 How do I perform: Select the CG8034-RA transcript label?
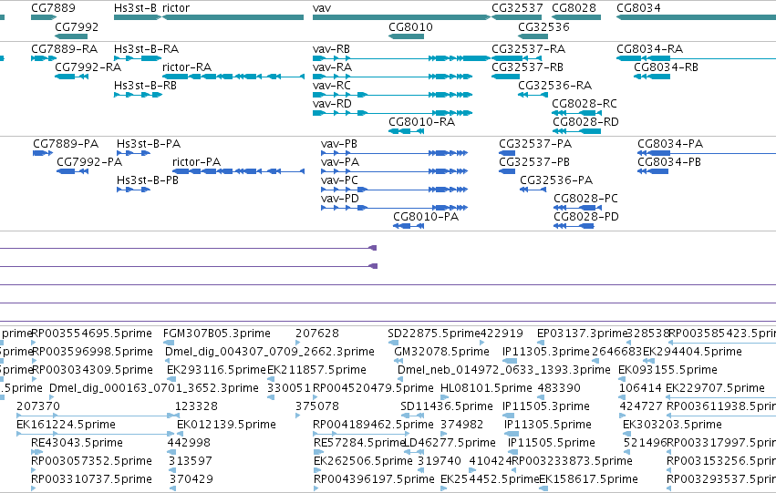click(x=649, y=49)
